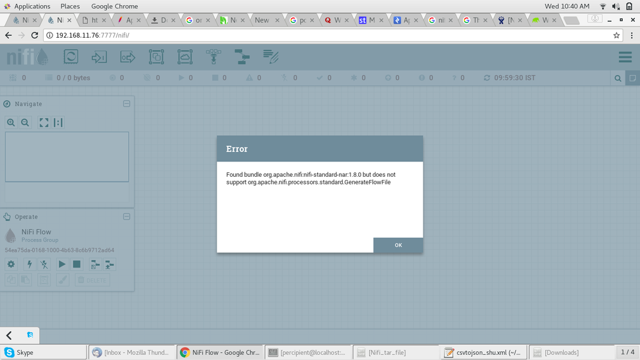
Task: Open the bulletin board icon beside search
Action: click(x=633, y=78)
